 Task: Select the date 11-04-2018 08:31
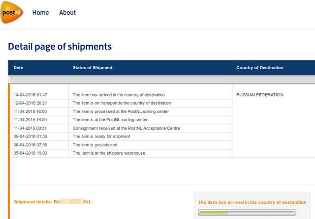[x=30, y=128]
